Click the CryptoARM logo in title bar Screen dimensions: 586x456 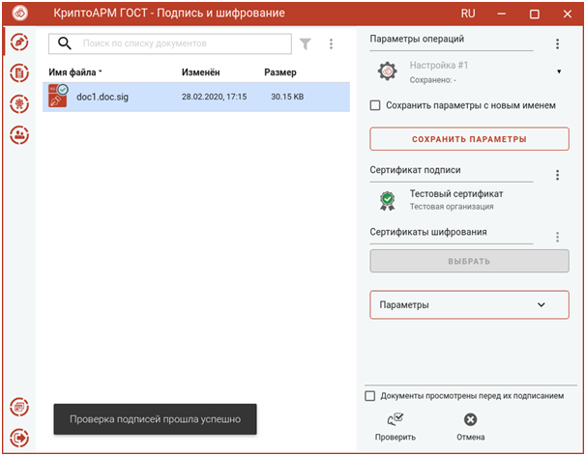click(x=19, y=14)
